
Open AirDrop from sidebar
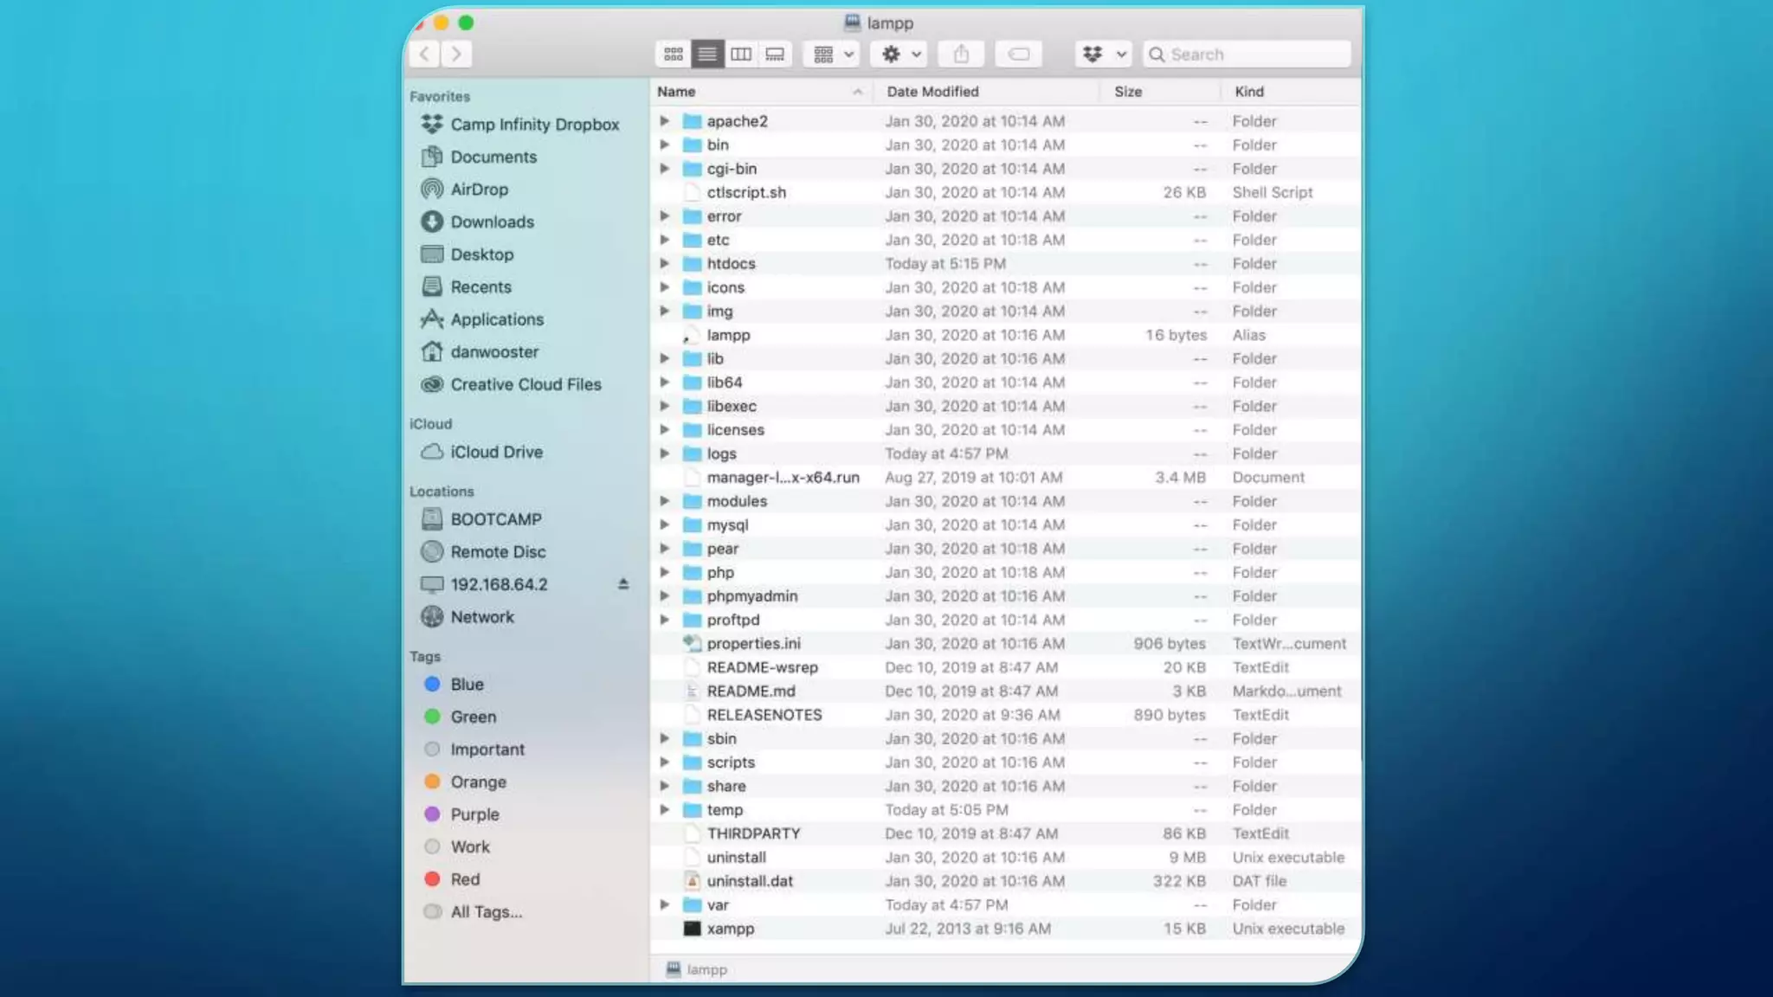479,190
